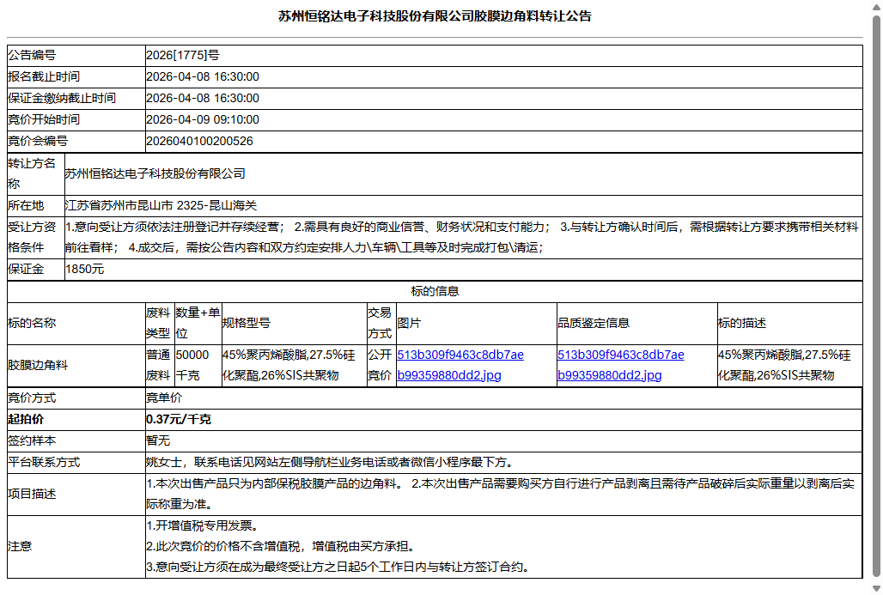Click the 竞价方式 label
The image size is (883, 595).
(x=32, y=398)
